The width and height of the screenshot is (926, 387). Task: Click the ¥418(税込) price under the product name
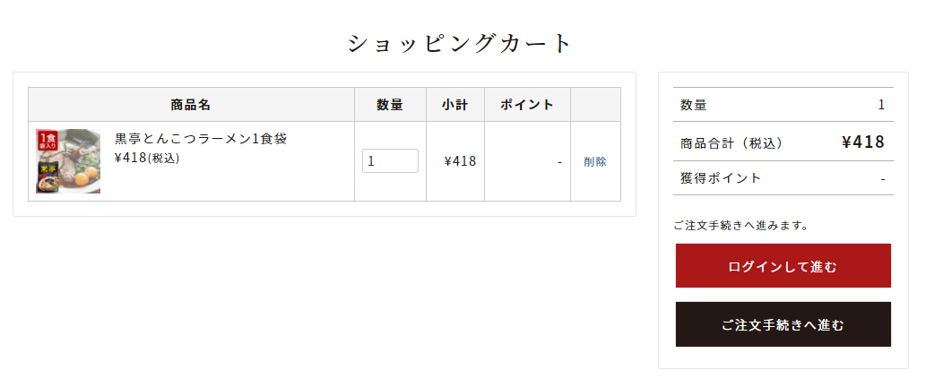147,159
